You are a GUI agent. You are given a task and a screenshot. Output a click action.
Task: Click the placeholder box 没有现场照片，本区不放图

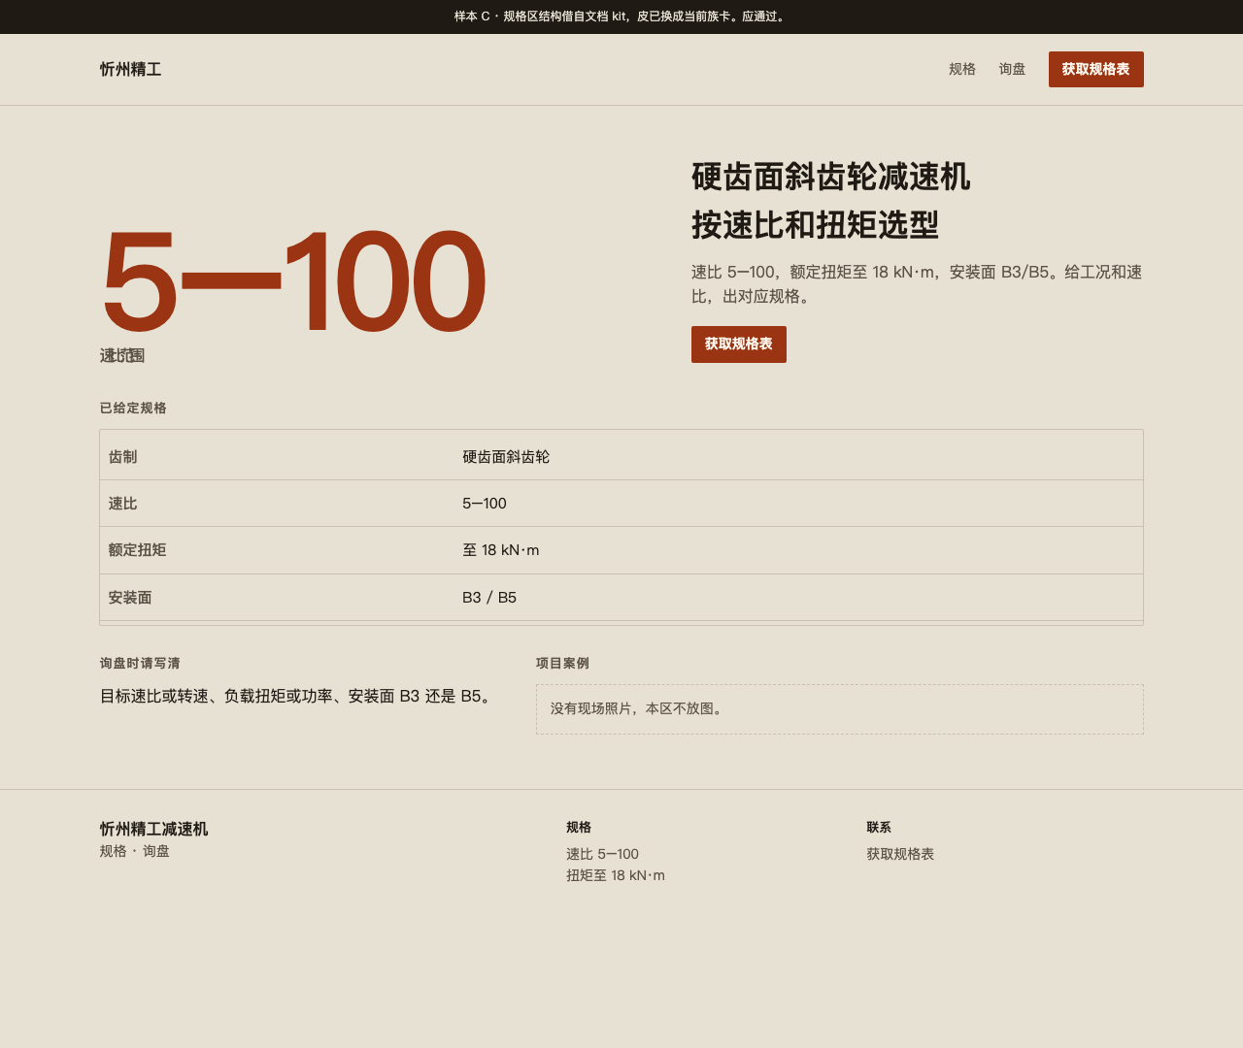[x=839, y=709]
